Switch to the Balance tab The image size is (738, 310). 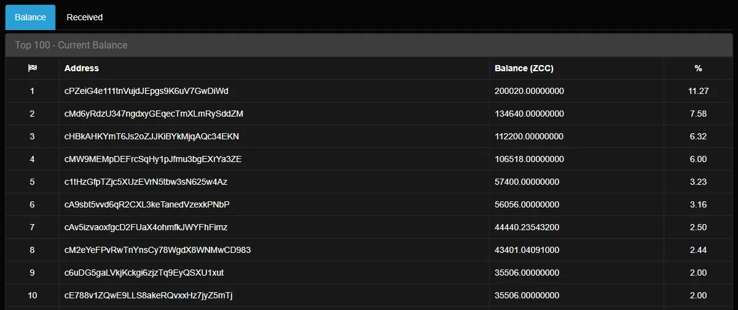pyautogui.click(x=31, y=17)
